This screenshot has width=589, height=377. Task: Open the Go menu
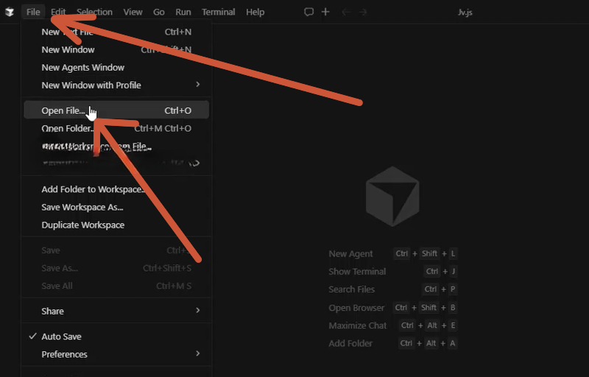pyautogui.click(x=159, y=12)
